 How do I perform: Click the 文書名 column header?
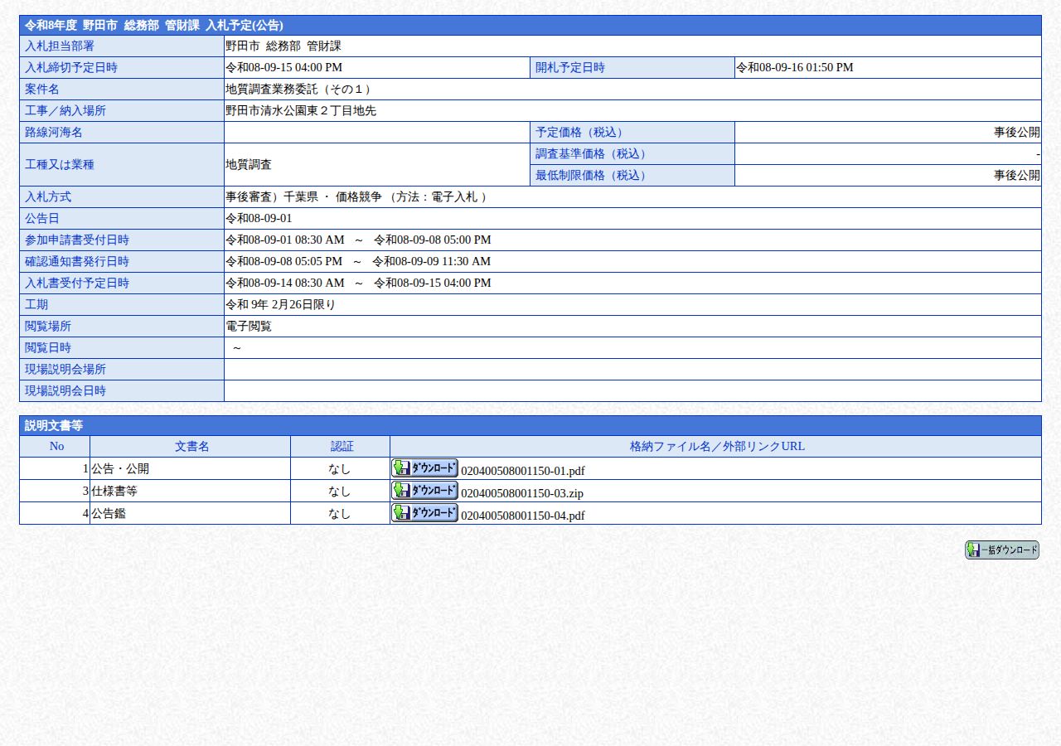tap(190, 447)
